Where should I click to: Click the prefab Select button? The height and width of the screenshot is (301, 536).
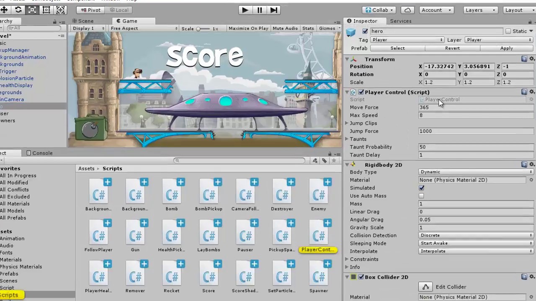pos(398,48)
